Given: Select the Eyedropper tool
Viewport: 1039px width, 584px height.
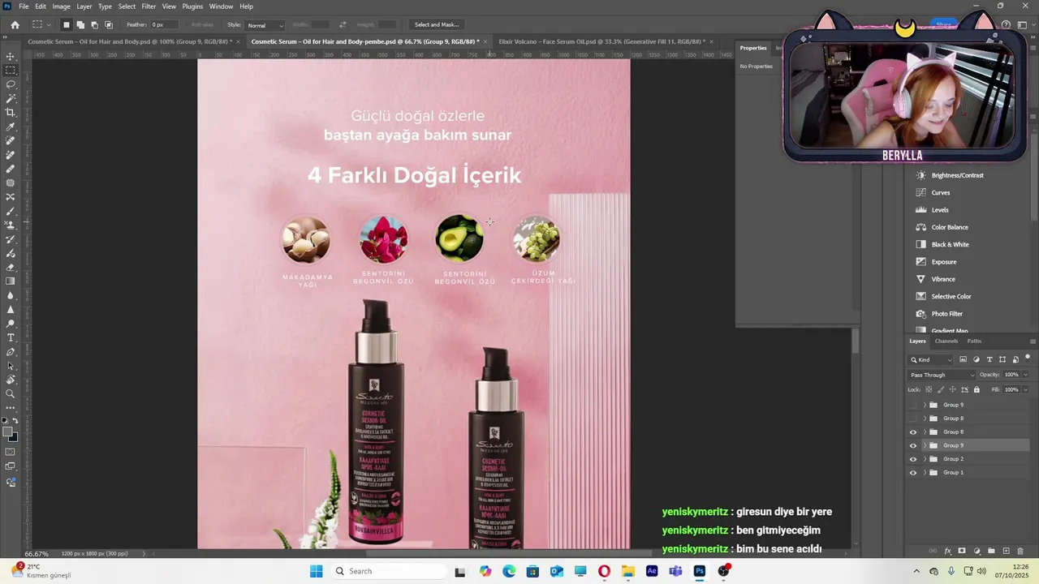Looking at the screenshot, I should tap(11, 127).
